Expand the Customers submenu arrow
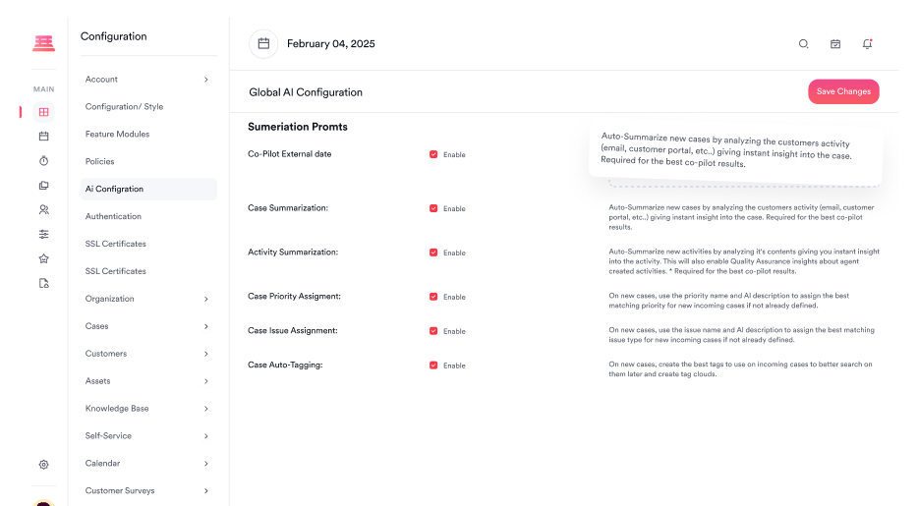 pyautogui.click(x=205, y=354)
